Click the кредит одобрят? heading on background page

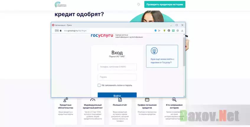pos(79,14)
